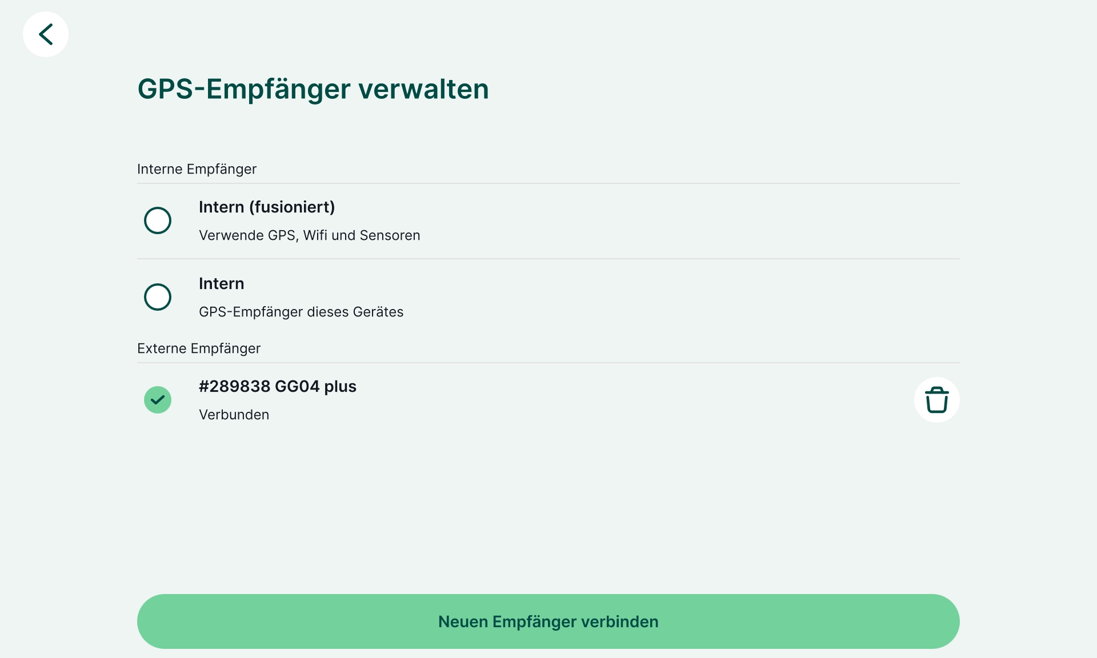The width and height of the screenshot is (1097, 658).
Task: Select the Intern GPS receiver radio button
Action: pyautogui.click(x=158, y=297)
